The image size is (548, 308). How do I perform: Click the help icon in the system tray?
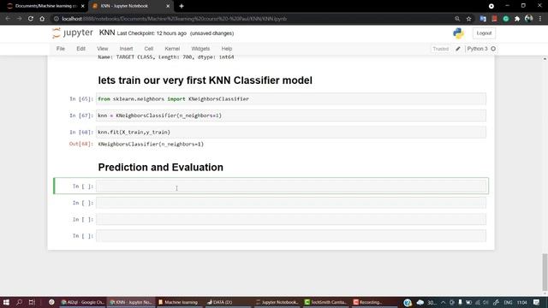pos(408,302)
